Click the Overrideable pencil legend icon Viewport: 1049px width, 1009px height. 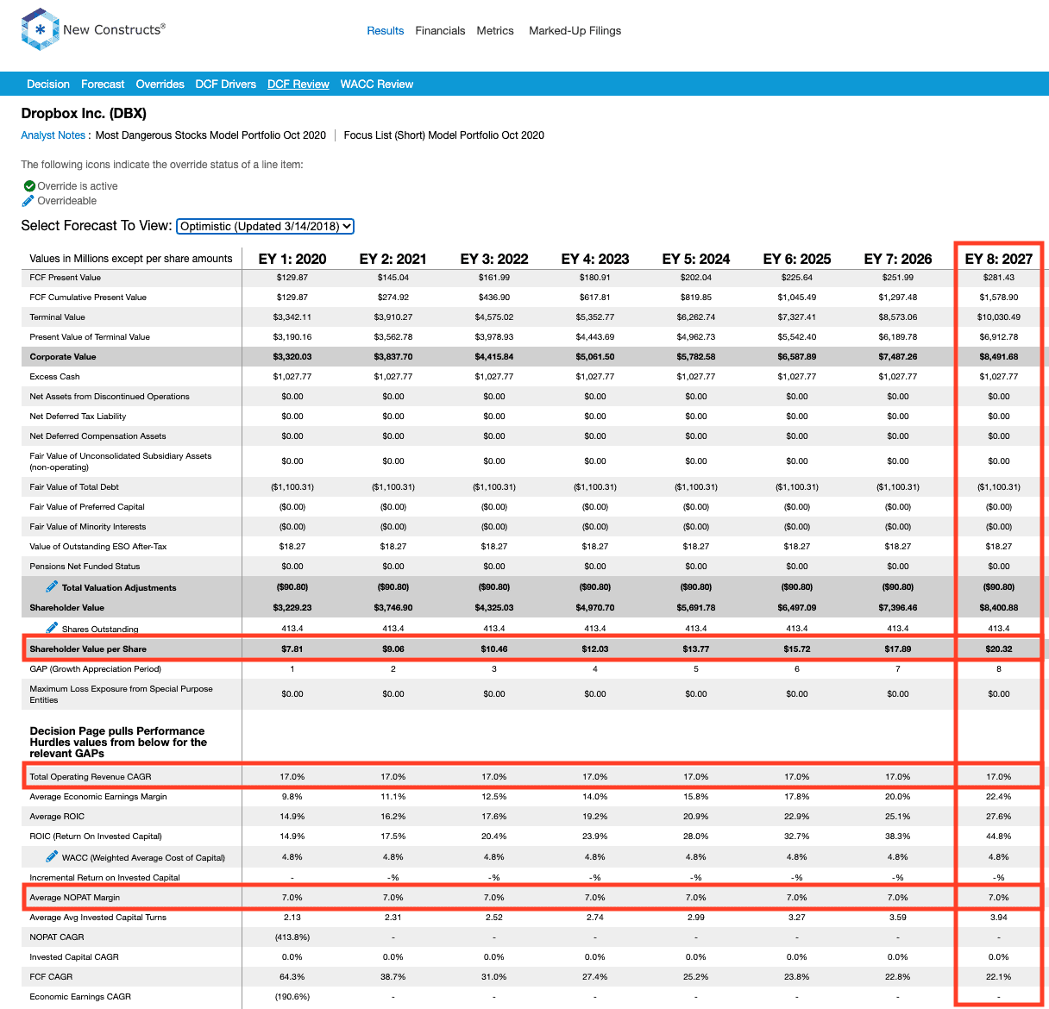tap(28, 201)
